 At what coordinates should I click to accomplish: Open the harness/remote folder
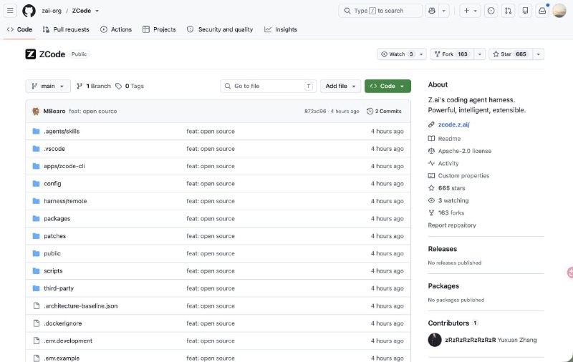tap(65, 201)
